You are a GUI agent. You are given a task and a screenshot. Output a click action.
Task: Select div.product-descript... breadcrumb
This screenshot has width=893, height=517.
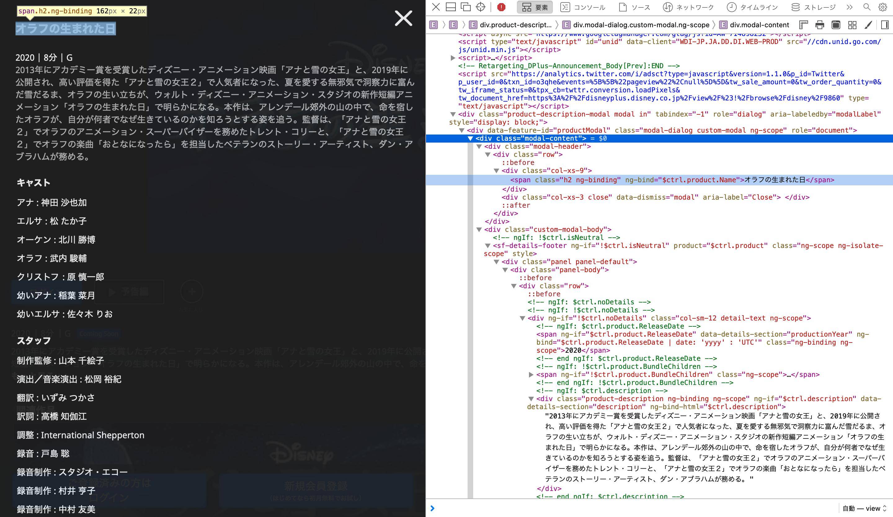click(x=510, y=25)
